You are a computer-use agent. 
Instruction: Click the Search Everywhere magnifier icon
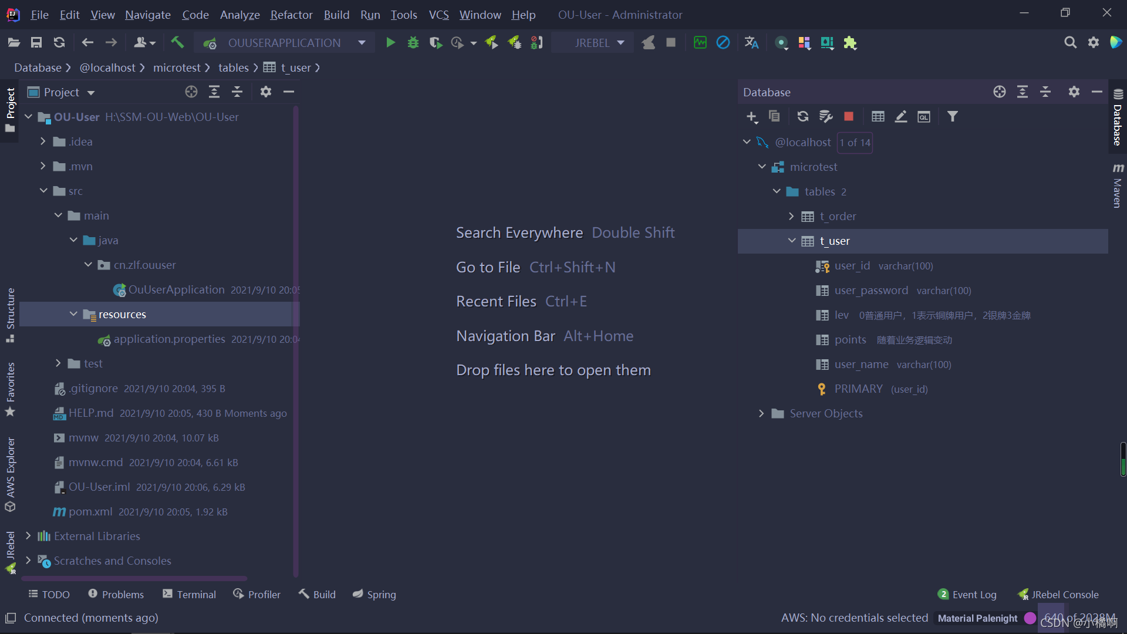point(1070,42)
